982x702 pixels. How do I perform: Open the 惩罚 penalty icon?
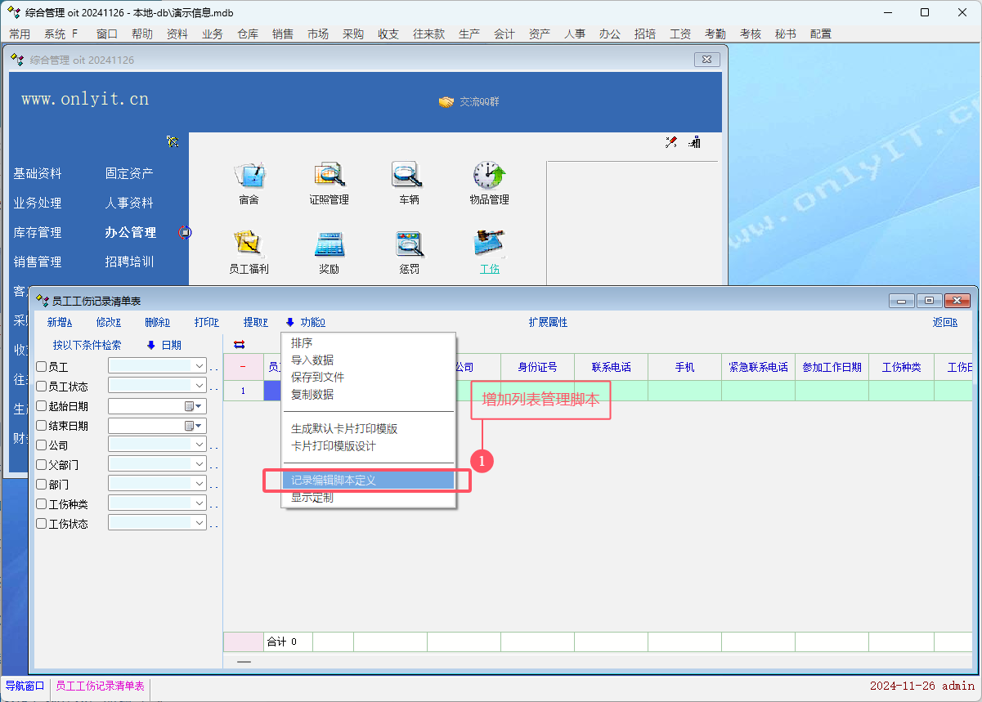(408, 244)
